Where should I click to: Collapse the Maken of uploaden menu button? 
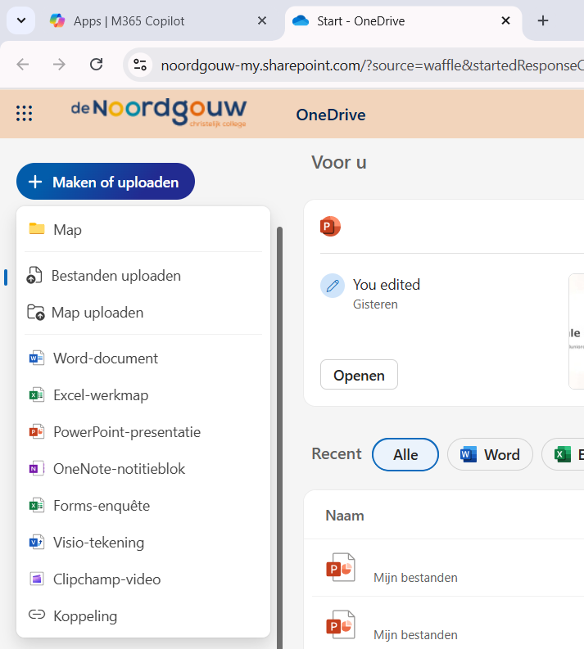[x=105, y=182]
